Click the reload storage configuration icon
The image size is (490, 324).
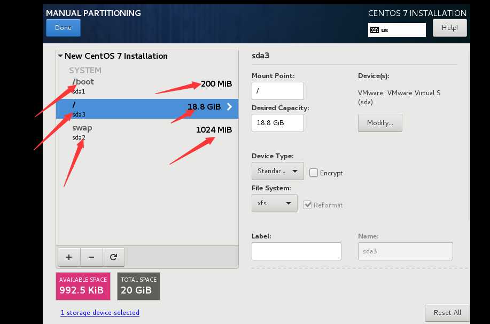coord(113,257)
